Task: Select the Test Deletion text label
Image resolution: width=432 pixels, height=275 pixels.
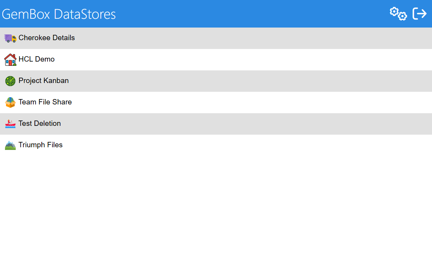Action: click(40, 124)
